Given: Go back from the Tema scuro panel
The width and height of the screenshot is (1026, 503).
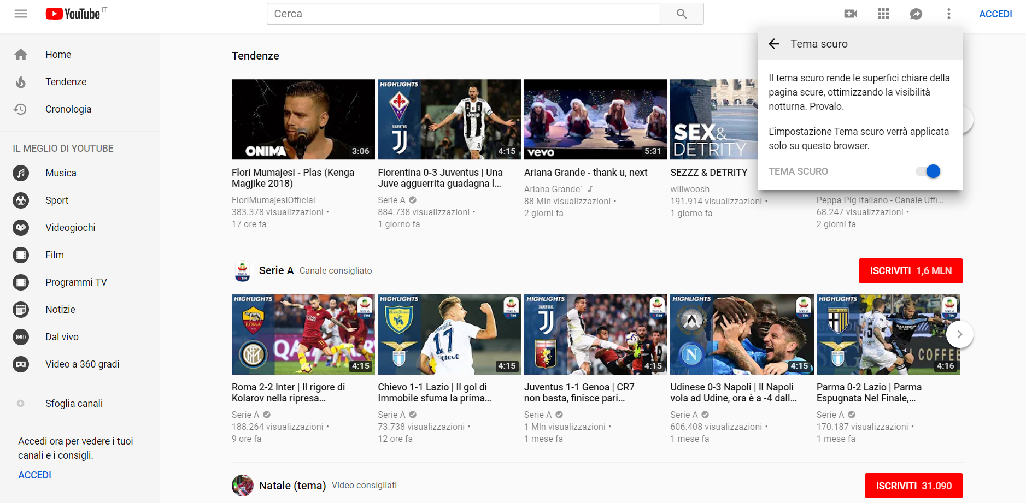Looking at the screenshot, I should click(x=774, y=44).
